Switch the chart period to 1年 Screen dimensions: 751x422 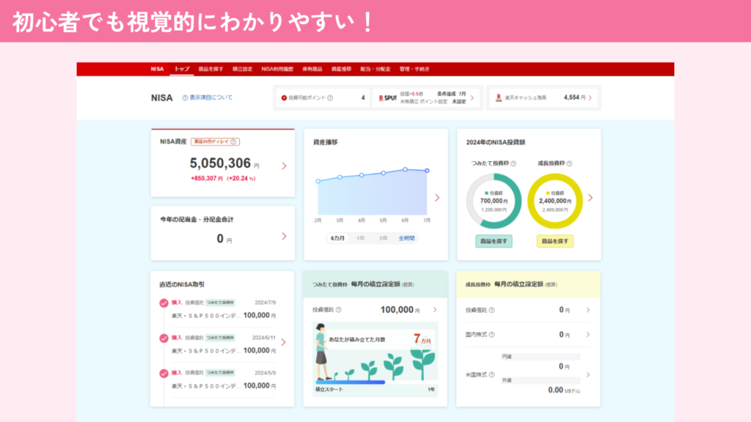tap(360, 238)
